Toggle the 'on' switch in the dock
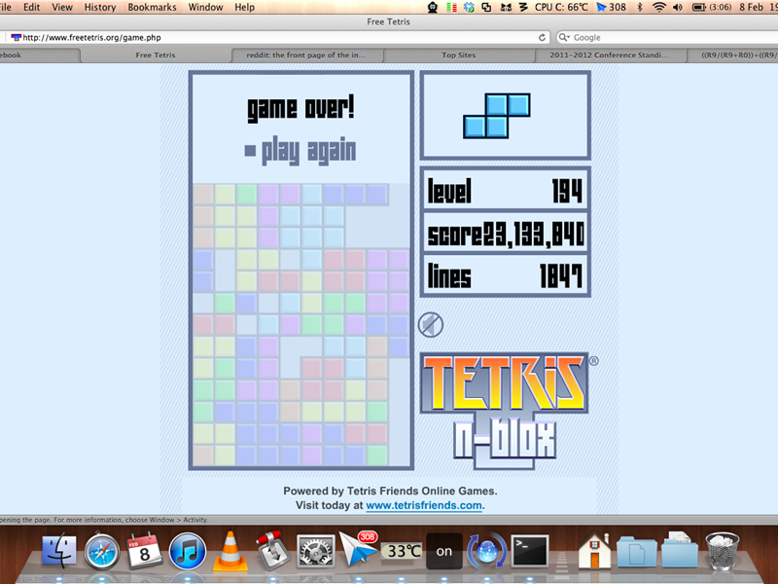This screenshot has height=584, width=778. coord(444,550)
